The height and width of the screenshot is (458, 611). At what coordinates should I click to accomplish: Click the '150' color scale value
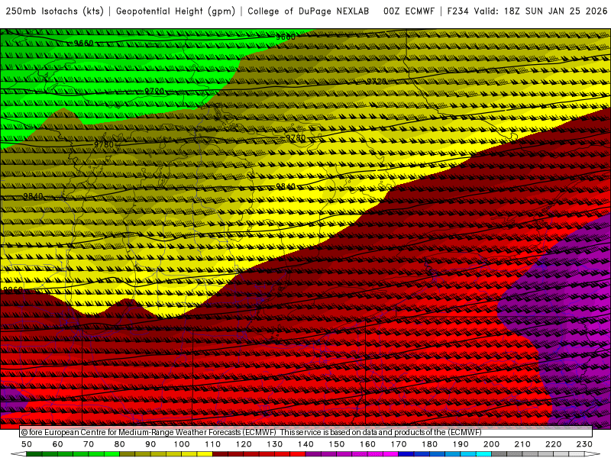pos(337,444)
